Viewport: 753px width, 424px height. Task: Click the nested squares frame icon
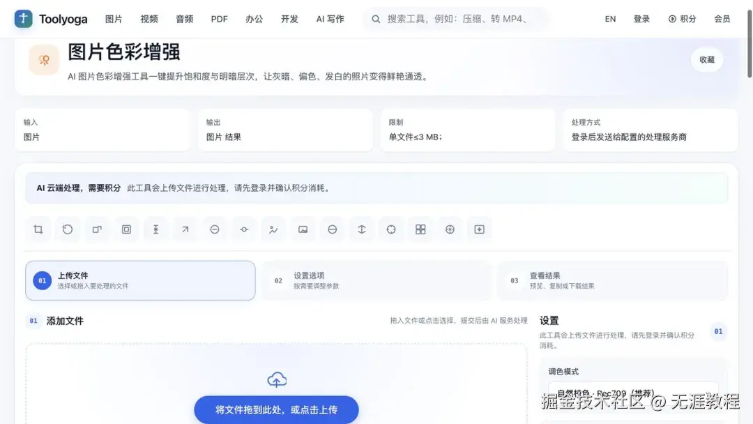point(126,229)
